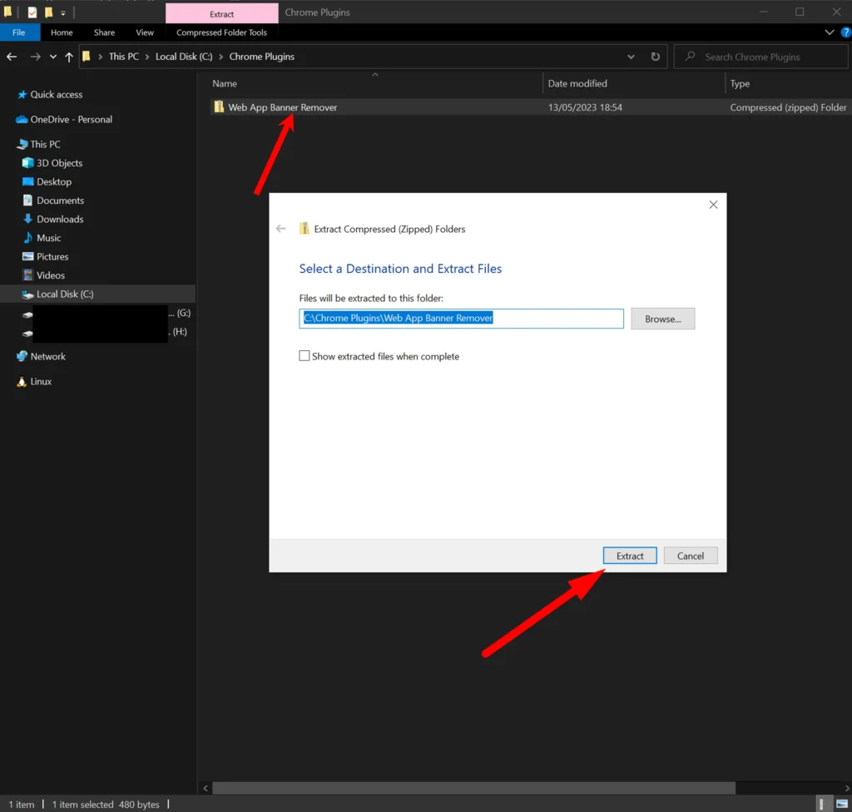852x812 pixels.
Task: Open the Customize Quick Access Toolbar dropdown
Action: [62, 13]
